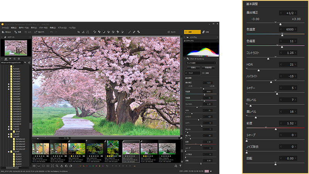Select the diagonal line brush tool icon

[x=129, y=32]
